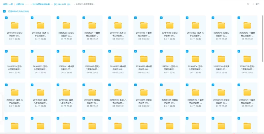
Task: Open the 20160721 folder icon
Action: (15, 92)
